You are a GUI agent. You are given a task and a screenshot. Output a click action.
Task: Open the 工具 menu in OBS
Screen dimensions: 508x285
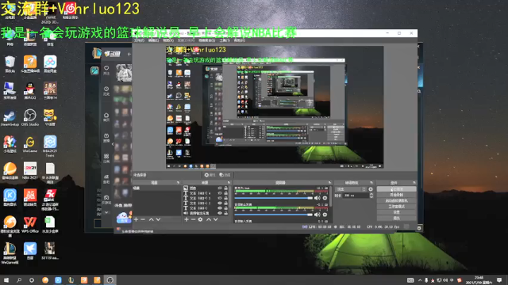pyautogui.click(x=225, y=40)
